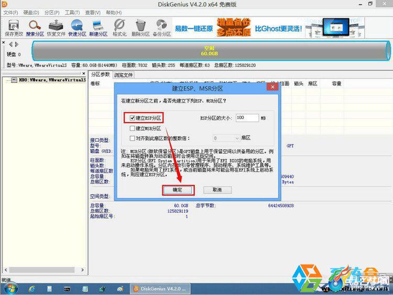Screen dimensions: 393x295
Task: Click the Quick Partition (快速分区) toolbar icon
Action: click(77, 28)
